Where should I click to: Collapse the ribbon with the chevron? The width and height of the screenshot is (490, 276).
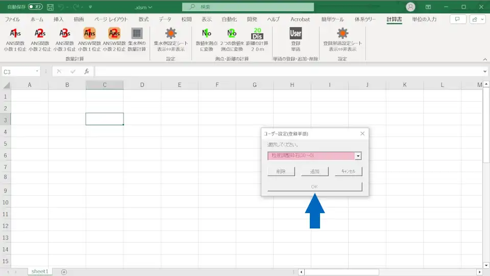pyautogui.click(x=485, y=59)
